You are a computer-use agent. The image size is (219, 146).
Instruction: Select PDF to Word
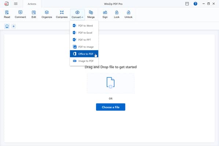coord(84,26)
